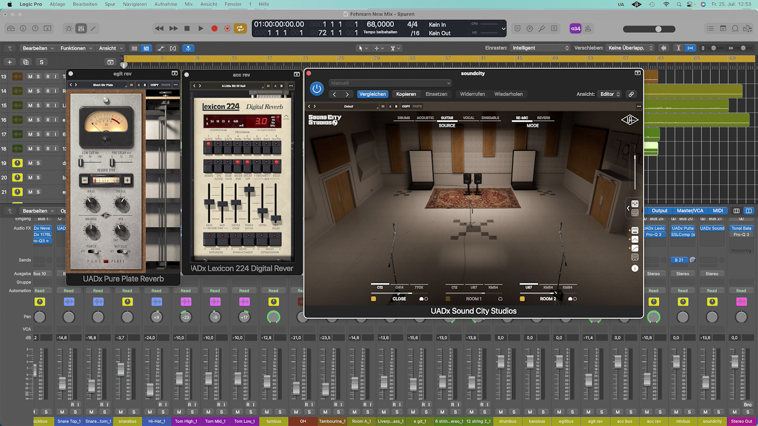
Task: Open the Library icon in control bar
Action: pyautogui.click(x=11, y=28)
